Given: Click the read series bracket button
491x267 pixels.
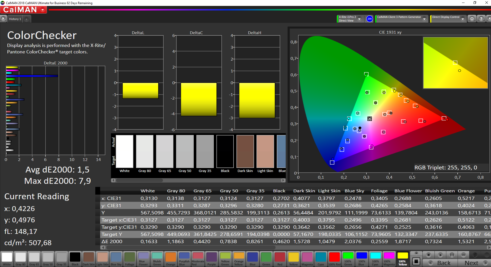Looking at the screenshot, I should (452, 255).
